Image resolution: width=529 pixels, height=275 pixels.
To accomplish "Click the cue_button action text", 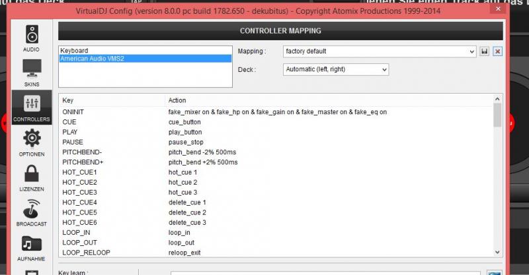I will click(x=184, y=122).
